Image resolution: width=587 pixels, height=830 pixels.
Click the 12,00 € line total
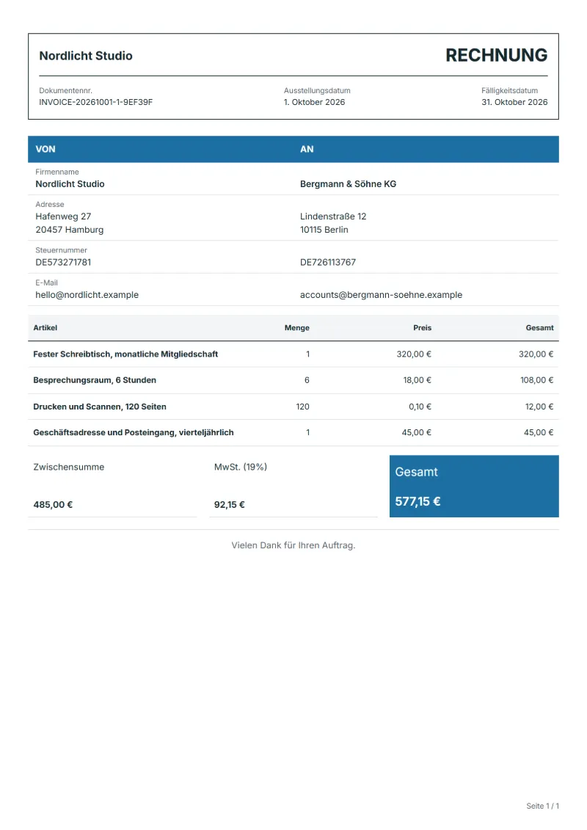click(539, 407)
